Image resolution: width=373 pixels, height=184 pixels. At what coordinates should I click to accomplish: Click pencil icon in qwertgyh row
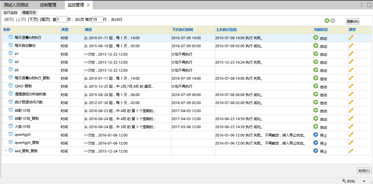[x=351, y=134]
